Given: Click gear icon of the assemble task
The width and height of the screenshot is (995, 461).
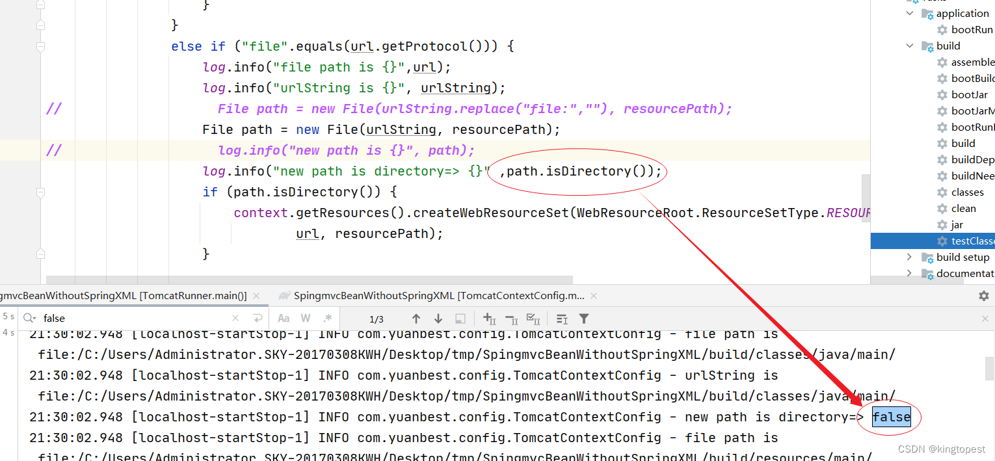Looking at the screenshot, I should (942, 62).
